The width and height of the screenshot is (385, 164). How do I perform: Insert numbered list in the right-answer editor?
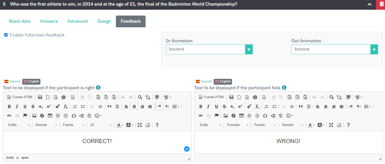(75, 107)
